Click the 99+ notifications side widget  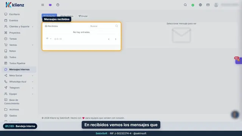[239, 60]
